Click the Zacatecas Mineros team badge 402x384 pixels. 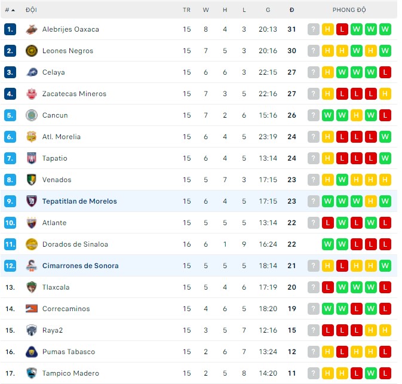point(32,94)
